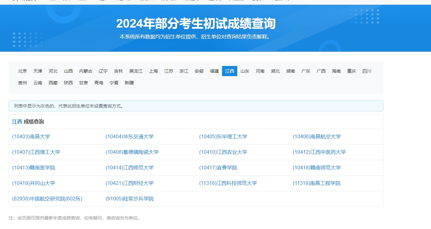Open (10413)赣南医学院 link

34,168
